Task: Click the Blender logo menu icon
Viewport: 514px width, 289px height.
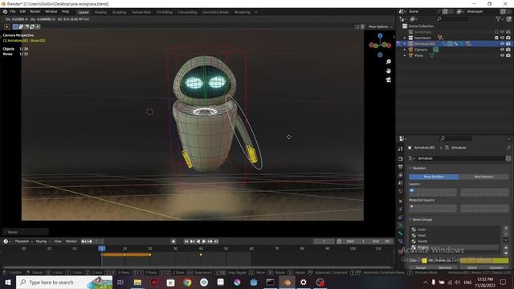Action: 5,12
